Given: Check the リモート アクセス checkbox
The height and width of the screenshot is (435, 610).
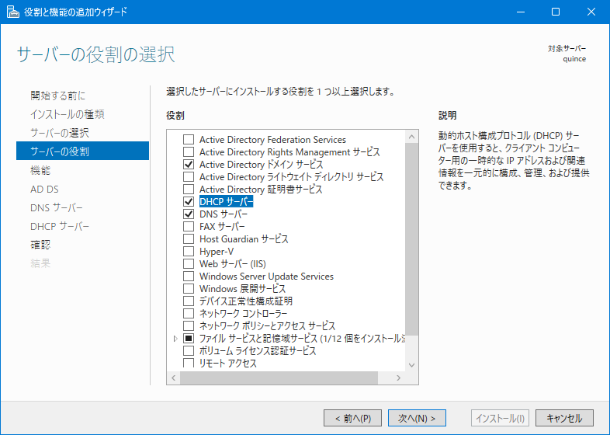Looking at the screenshot, I should [x=189, y=363].
